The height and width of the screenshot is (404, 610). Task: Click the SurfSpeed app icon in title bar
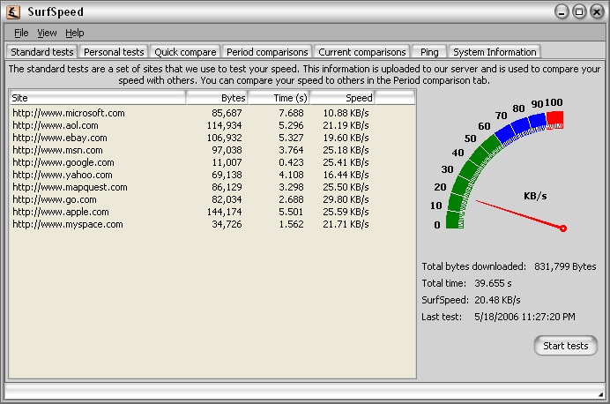14,11
